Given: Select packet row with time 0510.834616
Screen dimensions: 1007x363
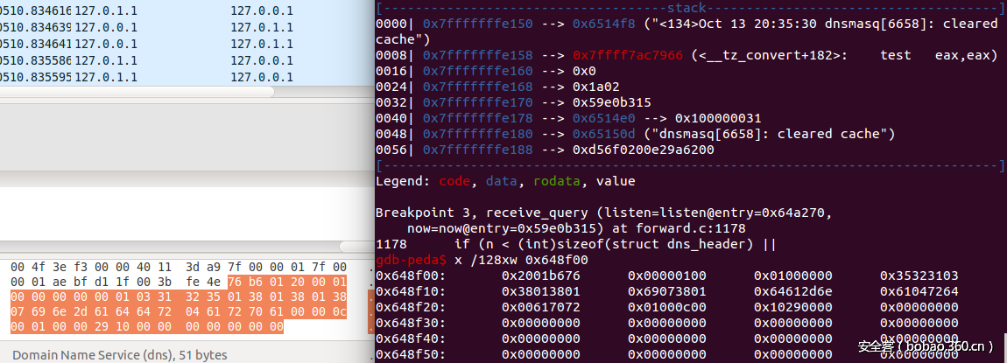Looking at the screenshot, I should coord(187,10).
